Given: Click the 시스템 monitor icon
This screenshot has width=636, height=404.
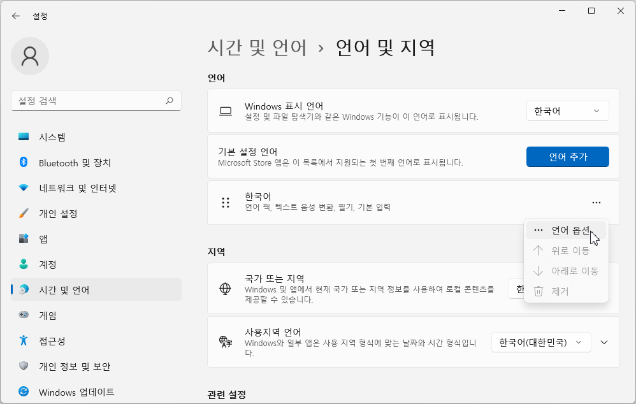Looking at the screenshot, I should (x=24, y=137).
